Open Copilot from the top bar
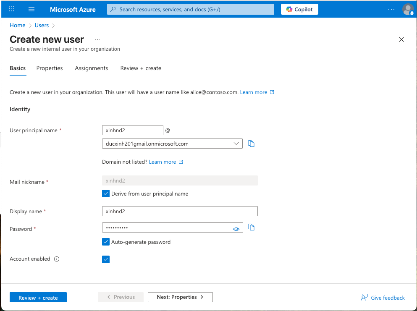This screenshot has height=311, width=417. [299, 9]
